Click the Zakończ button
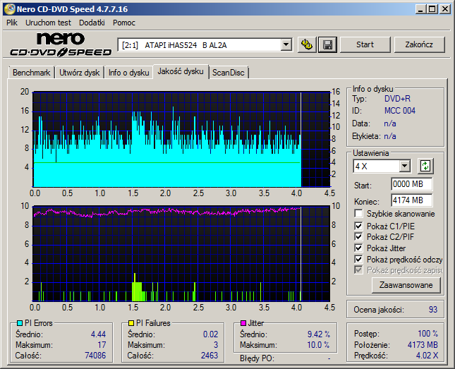This screenshot has height=369, width=455. pyautogui.click(x=419, y=44)
